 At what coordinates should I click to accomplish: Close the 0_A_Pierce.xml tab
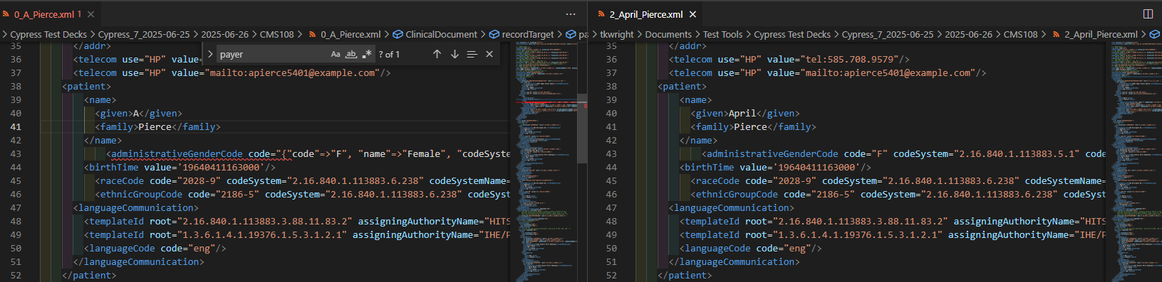pyautogui.click(x=91, y=14)
